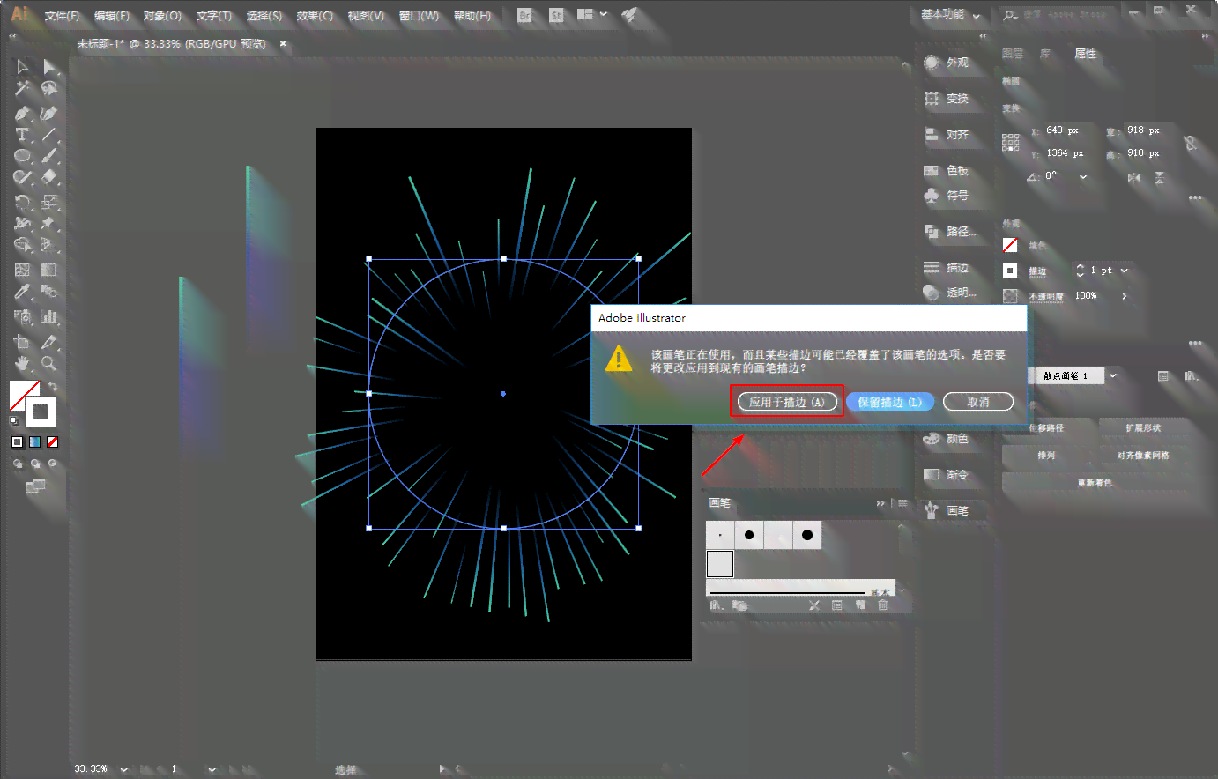
Task: Activate the Column Graph tool
Action: pos(50,315)
